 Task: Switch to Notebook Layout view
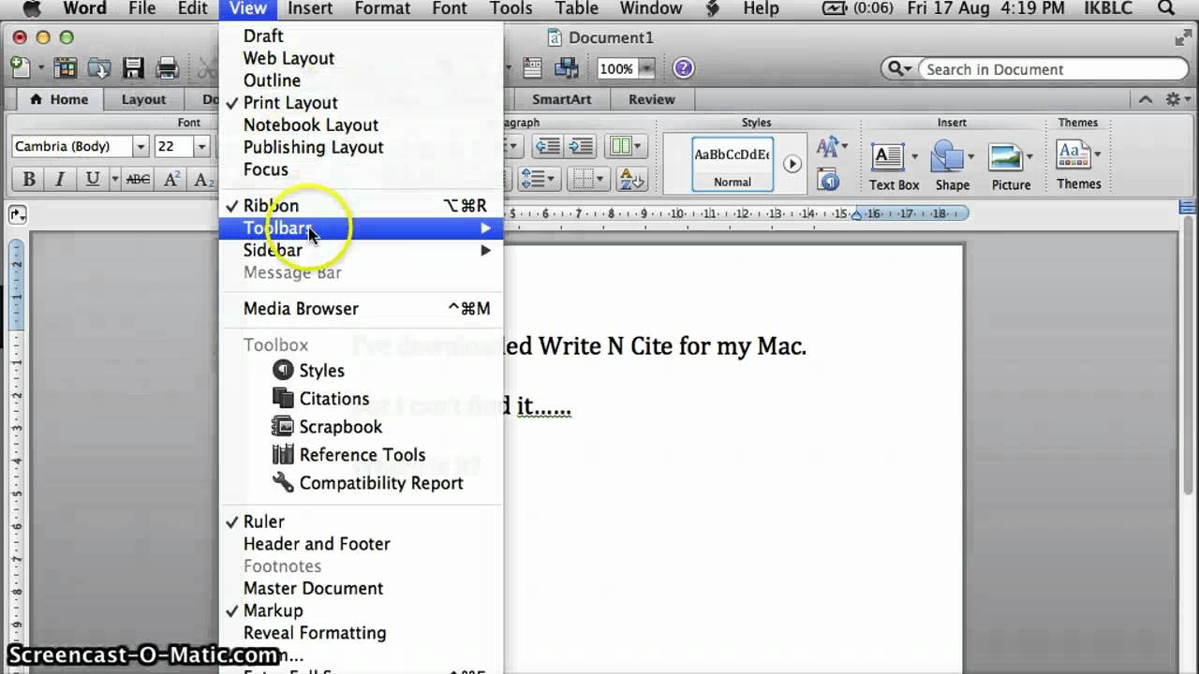pyautogui.click(x=361, y=125)
